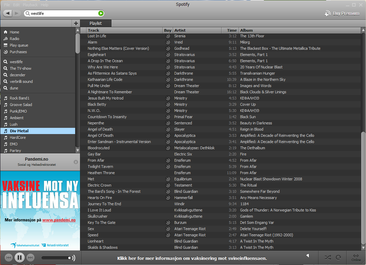Select the Groove Salad playlist

(x=21, y=105)
